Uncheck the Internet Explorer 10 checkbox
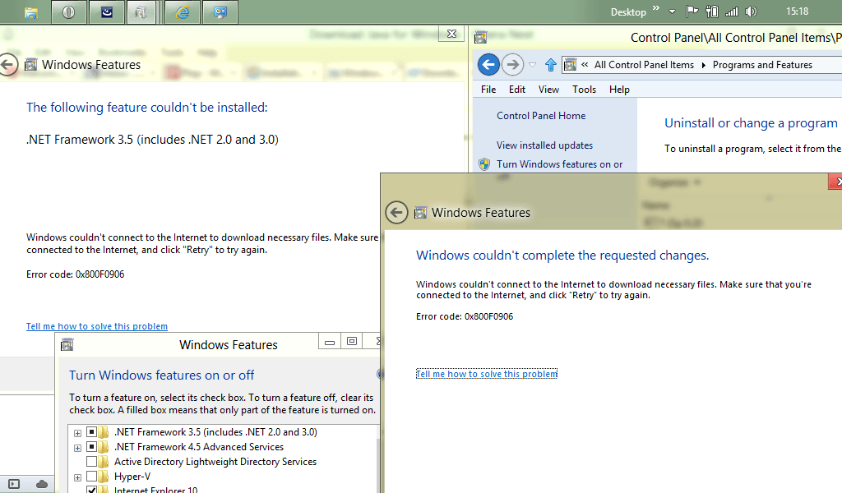Screen dimensions: 842x493 [x=92, y=489]
